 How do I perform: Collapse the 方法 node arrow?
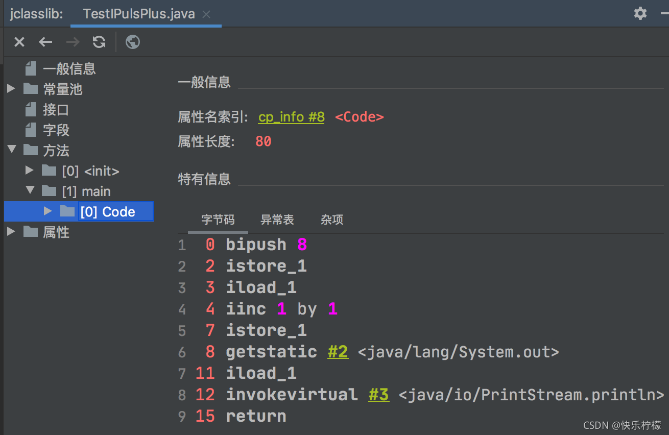tap(11, 150)
